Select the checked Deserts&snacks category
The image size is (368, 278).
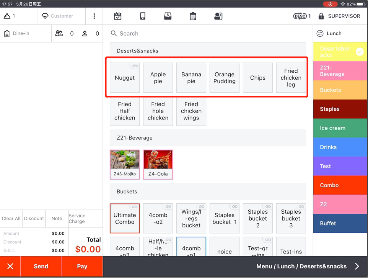point(340,52)
